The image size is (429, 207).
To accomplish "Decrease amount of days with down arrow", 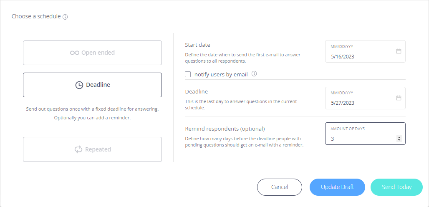I will click(399, 140).
